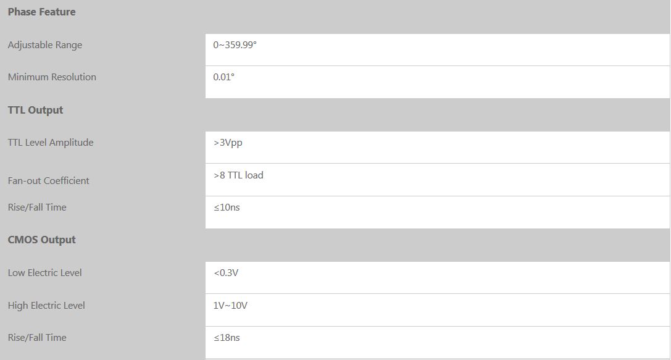Screen dimensions: 671x360
Task: Click the >3Vpp amplitude value
Action: 228,143
